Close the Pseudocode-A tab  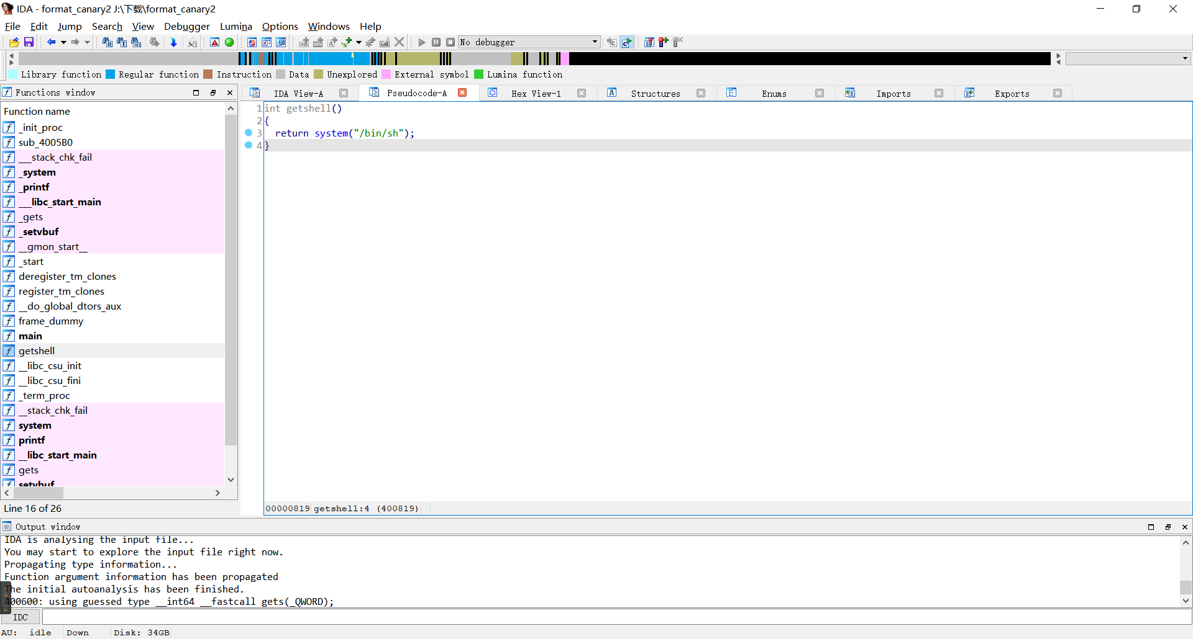[462, 93]
